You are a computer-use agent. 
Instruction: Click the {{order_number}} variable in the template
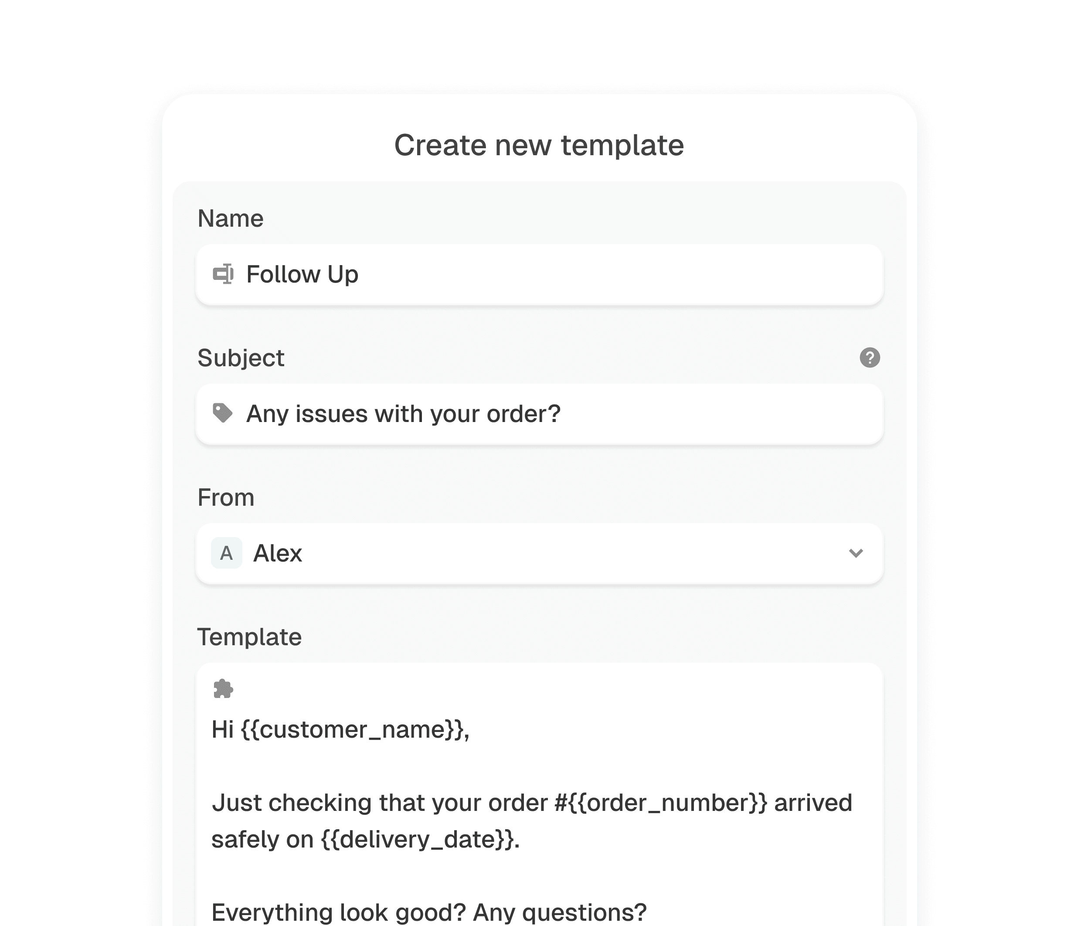668,803
